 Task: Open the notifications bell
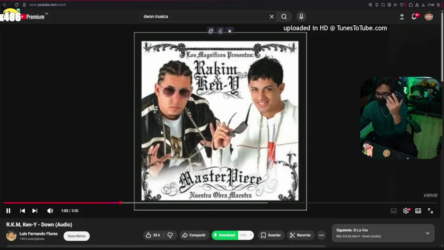(x=414, y=17)
